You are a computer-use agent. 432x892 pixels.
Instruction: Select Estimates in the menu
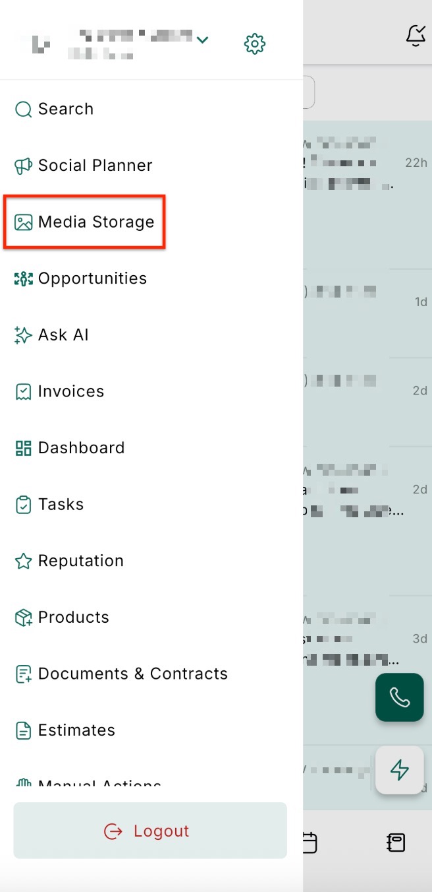76,730
